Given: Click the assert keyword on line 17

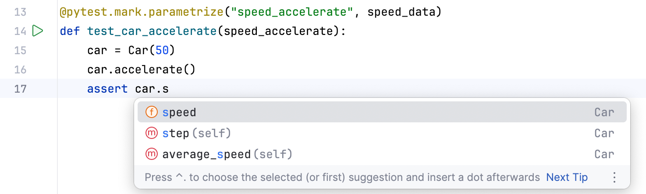Looking at the screenshot, I should (x=107, y=89).
